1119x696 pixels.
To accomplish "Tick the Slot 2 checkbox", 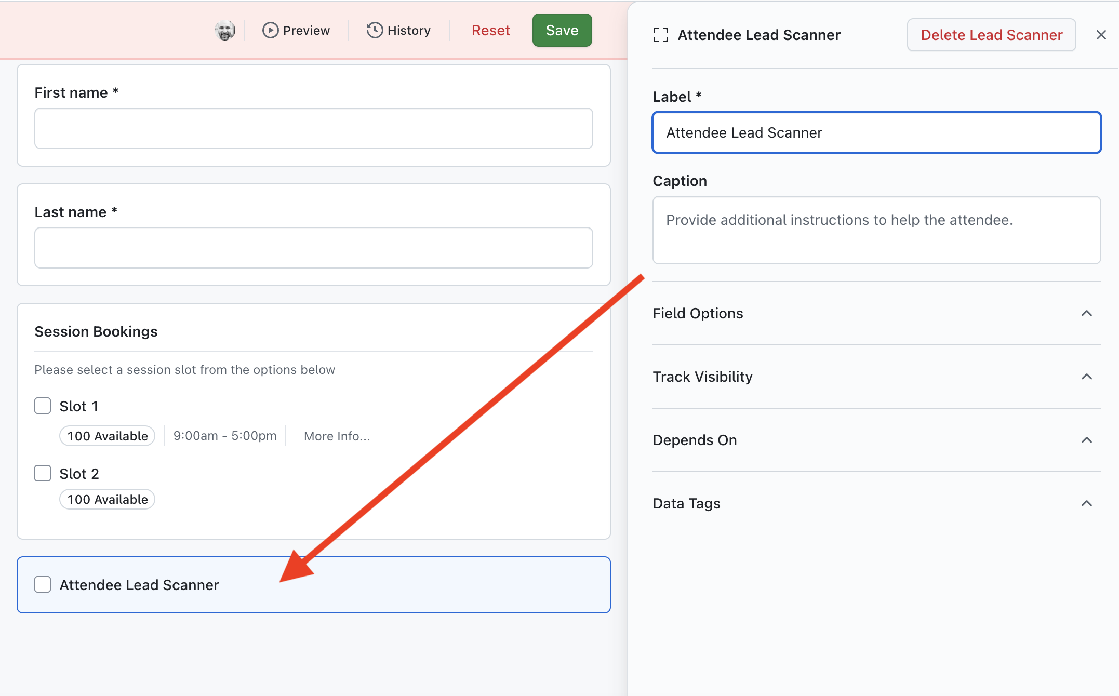I will [43, 473].
